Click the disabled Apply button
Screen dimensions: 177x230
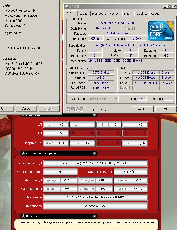click(x=49, y=109)
